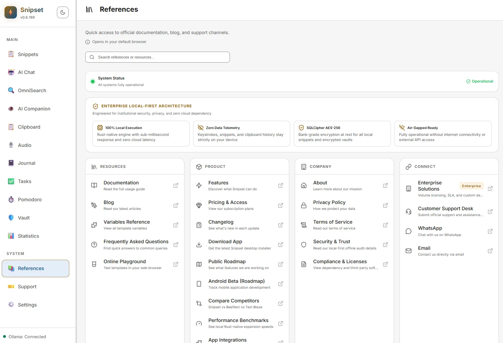Go to AI Chat in sidebar
The image size is (503, 343).
pyautogui.click(x=36, y=72)
